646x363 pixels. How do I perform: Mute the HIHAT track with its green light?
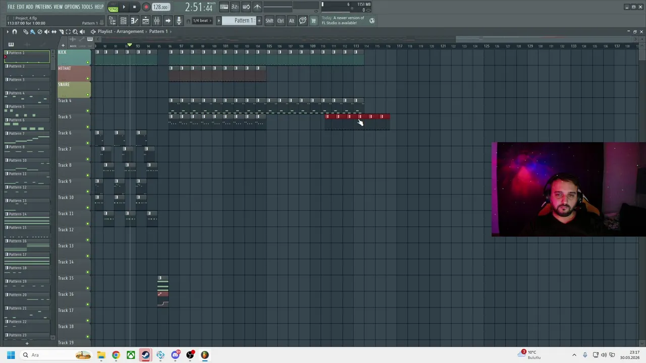(87, 79)
